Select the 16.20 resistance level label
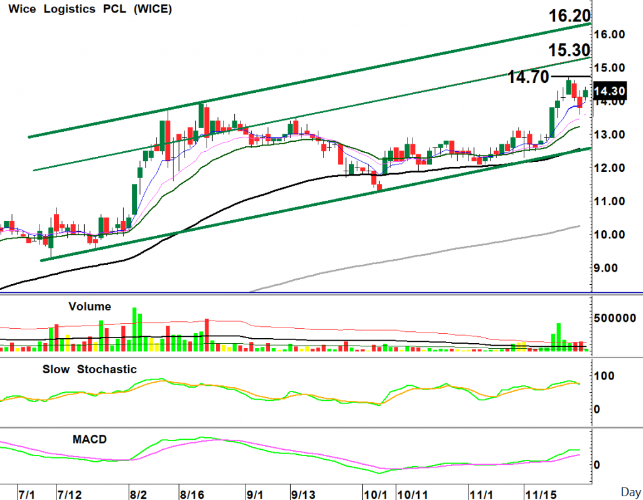The width and height of the screenshot is (643, 500). click(570, 16)
